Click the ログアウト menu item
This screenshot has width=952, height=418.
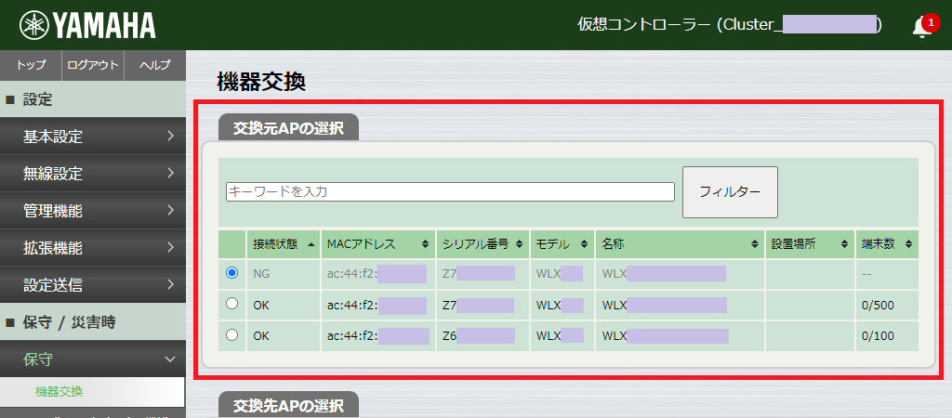click(93, 66)
